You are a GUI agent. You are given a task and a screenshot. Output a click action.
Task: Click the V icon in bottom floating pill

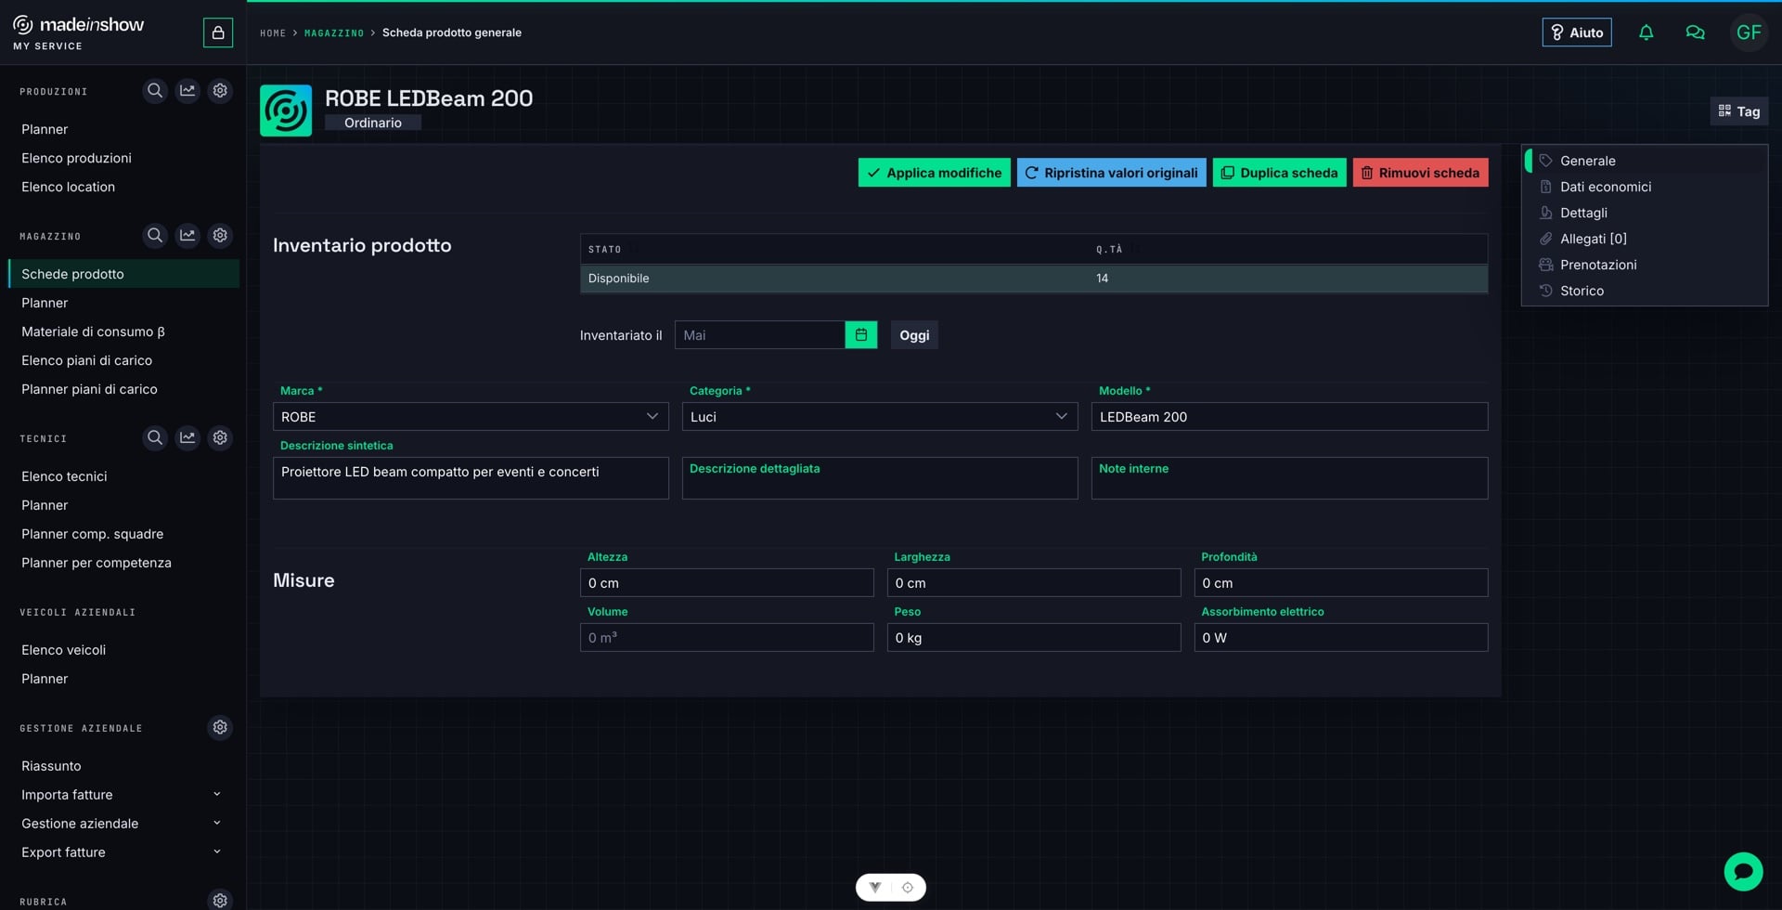[874, 888]
